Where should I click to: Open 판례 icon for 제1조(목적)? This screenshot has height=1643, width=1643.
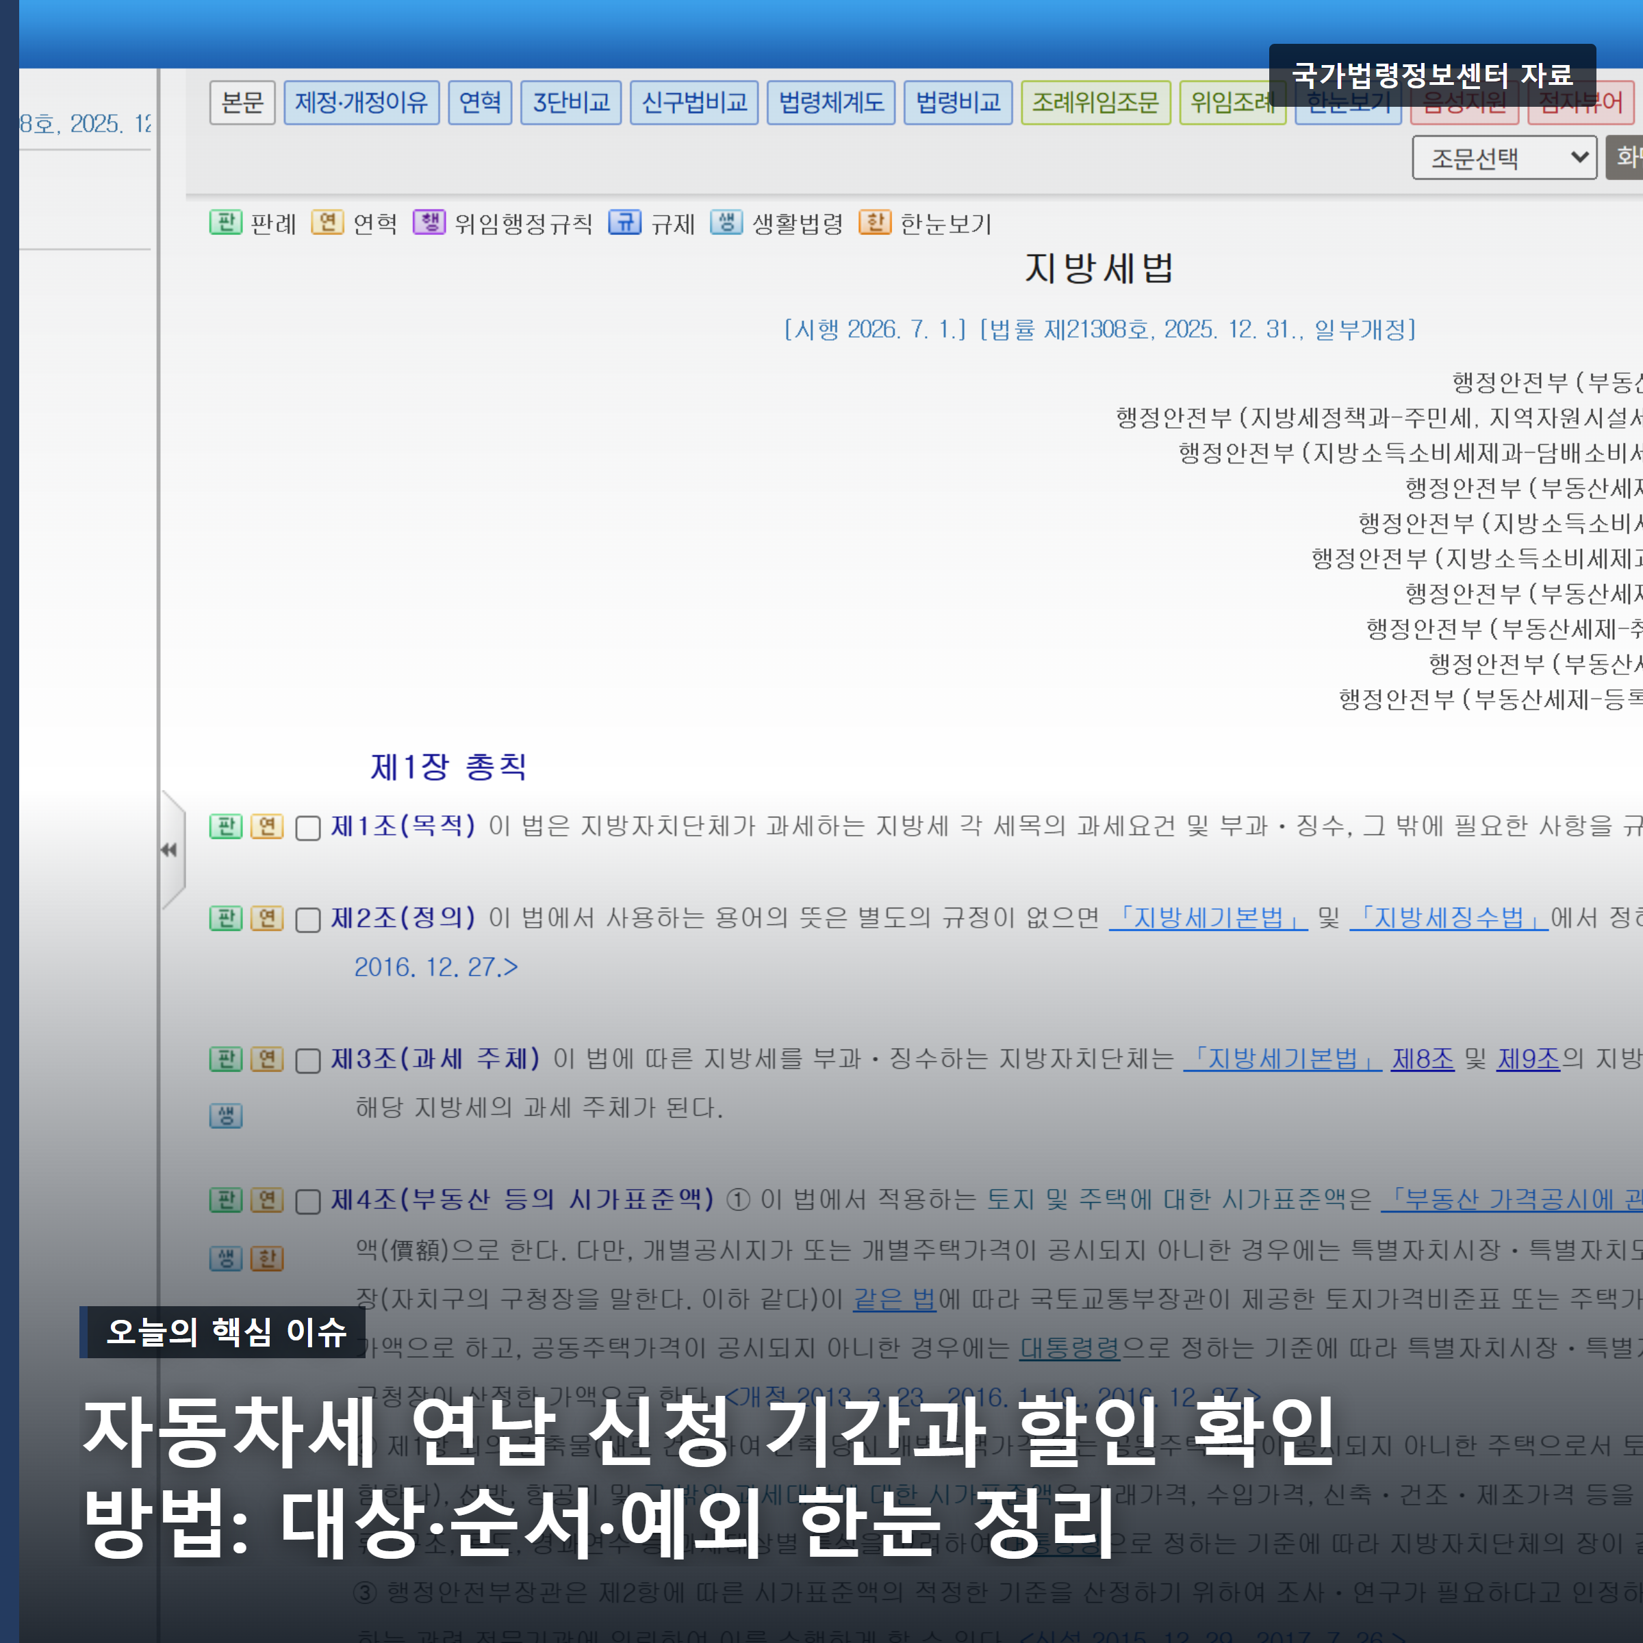pyautogui.click(x=225, y=826)
